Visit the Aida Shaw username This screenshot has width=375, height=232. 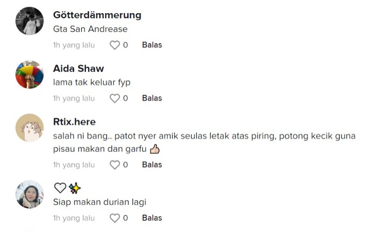click(x=78, y=68)
